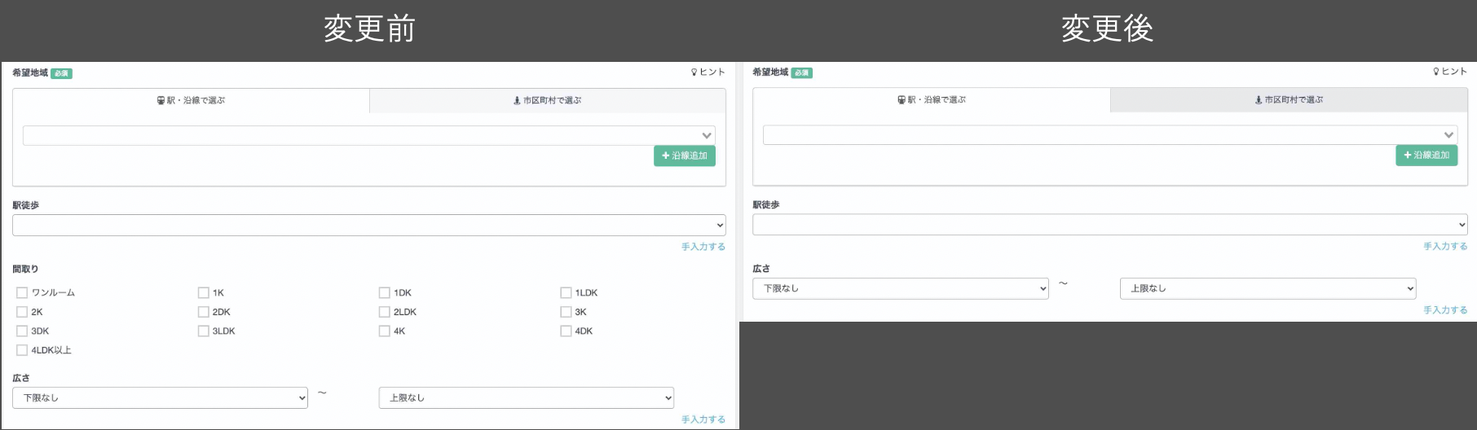
Task: Open 下限なし dropdown in 変更後 panel
Action: (x=901, y=288)
